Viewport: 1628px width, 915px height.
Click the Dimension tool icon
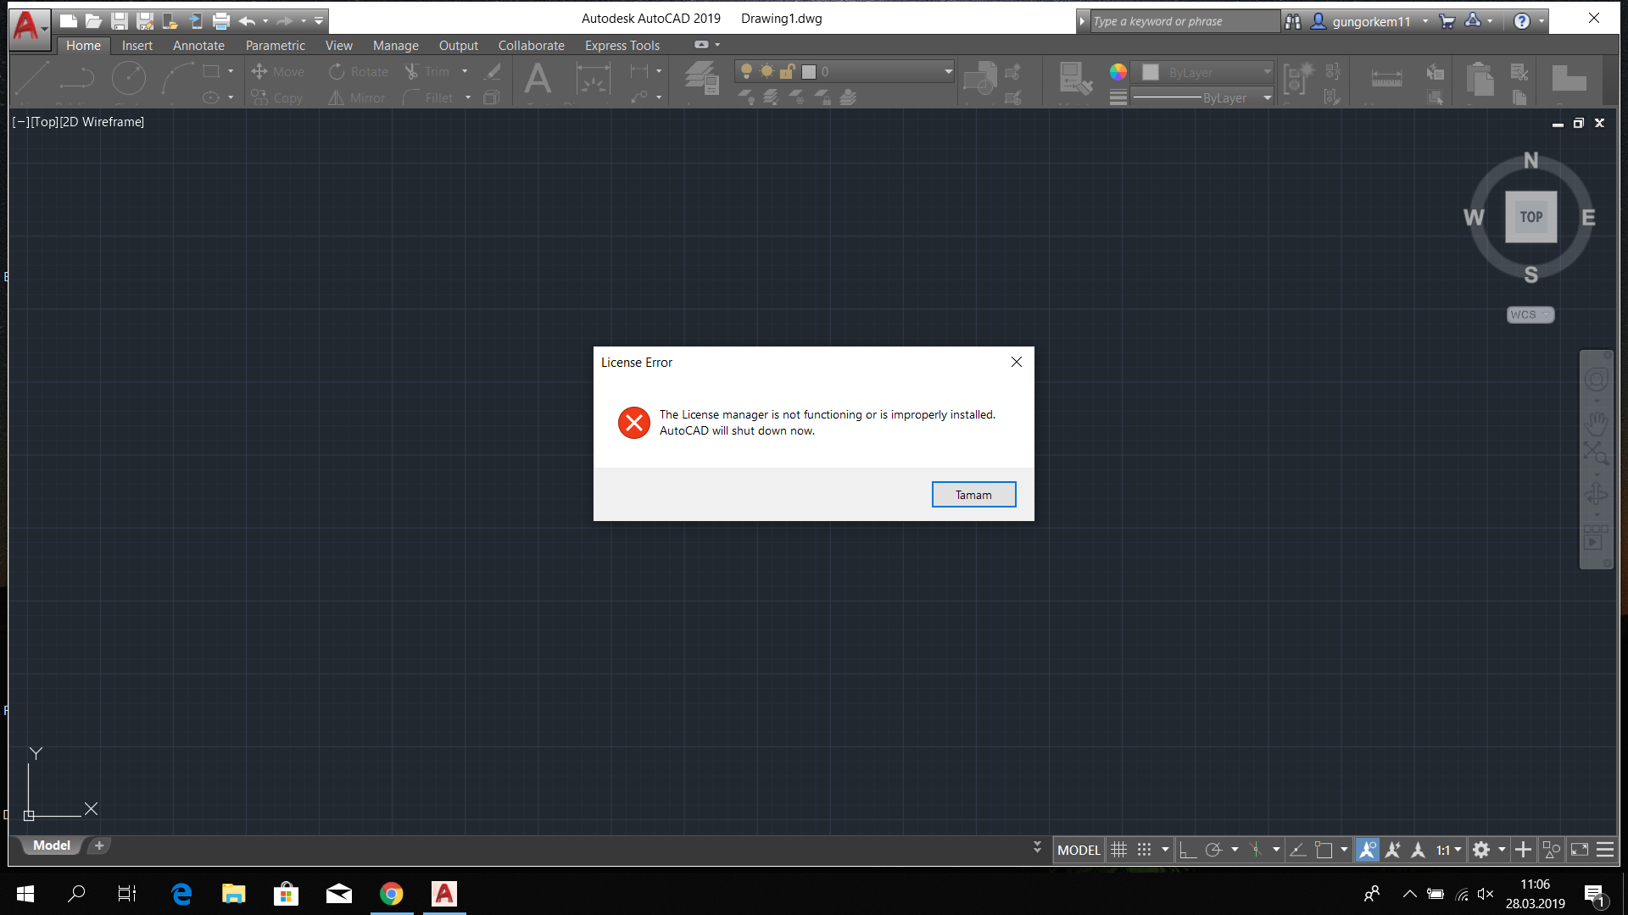[x=593, y=79]
